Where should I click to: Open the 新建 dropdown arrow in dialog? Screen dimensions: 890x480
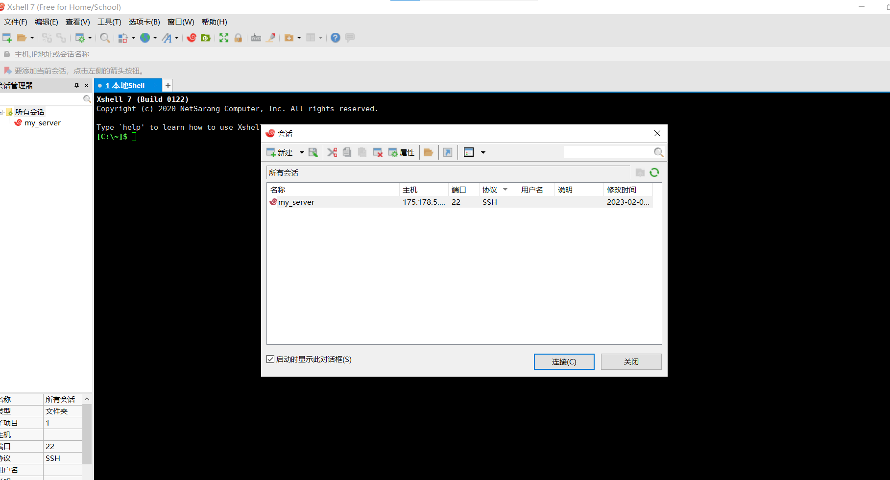[302, 152]
